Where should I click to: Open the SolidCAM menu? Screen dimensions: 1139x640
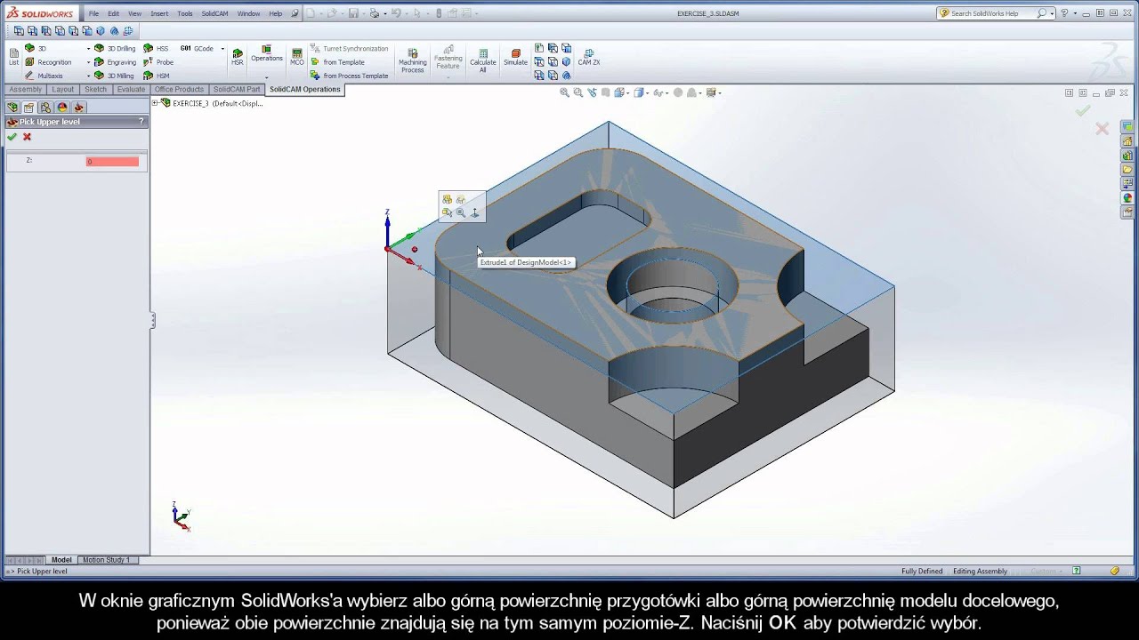pos(214,13)
